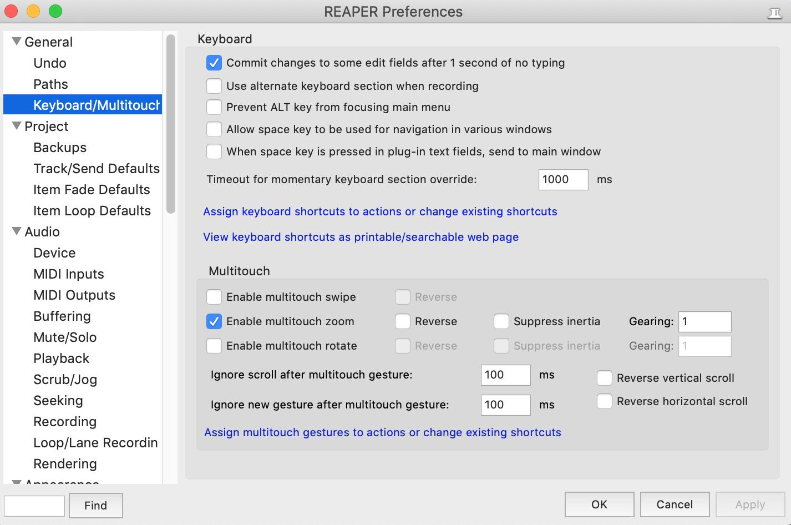Image resolution: width=791 pixels, height=525 pixels.
Task: Click Ignore scroll after gesture field
Action: 506,375
